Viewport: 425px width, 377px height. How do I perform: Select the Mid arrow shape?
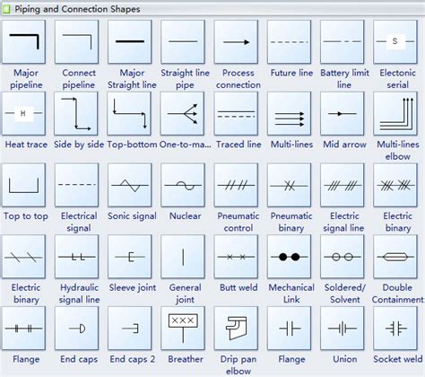(343, 113)
